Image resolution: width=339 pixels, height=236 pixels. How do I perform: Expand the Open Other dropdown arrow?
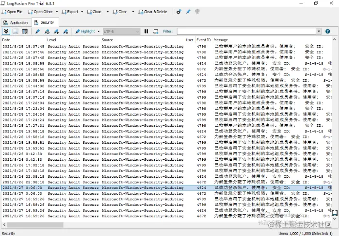click(57, 12)
